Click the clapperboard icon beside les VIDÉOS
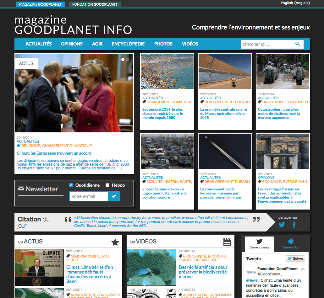The height and width of the screenshot is (298, 324). [x=227, y=242]
